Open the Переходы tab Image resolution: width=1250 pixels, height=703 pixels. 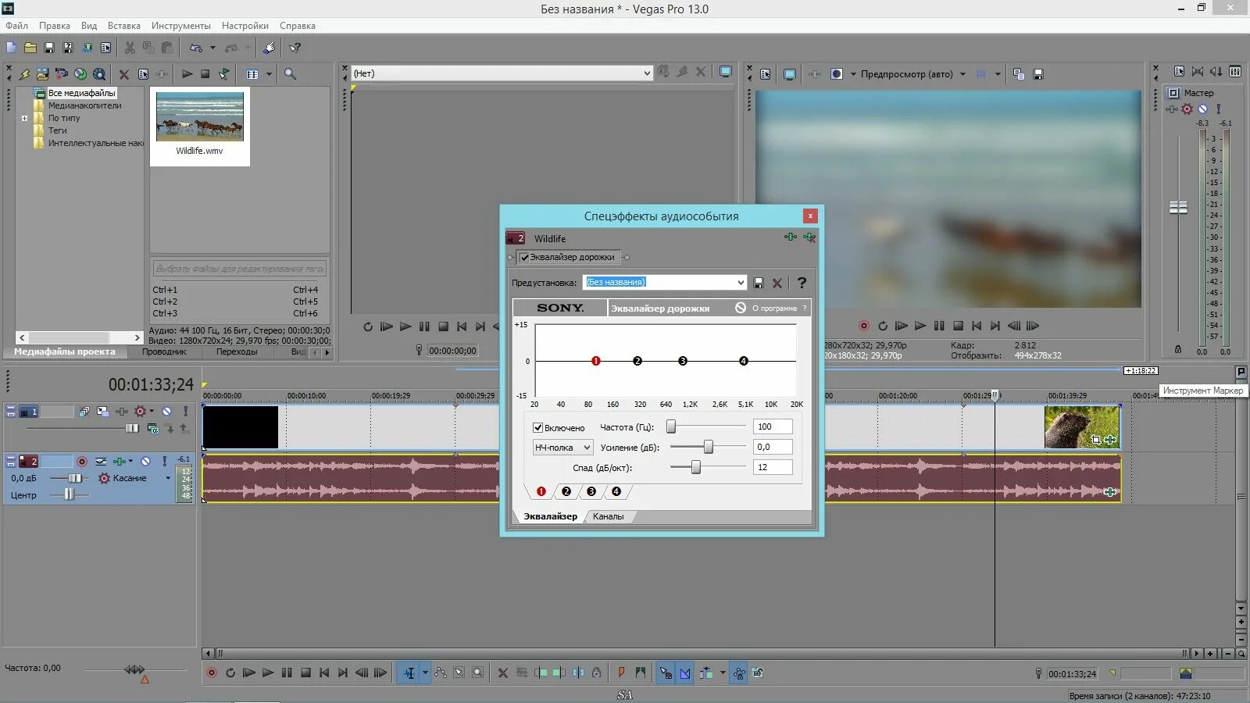[x=237, y=351]
